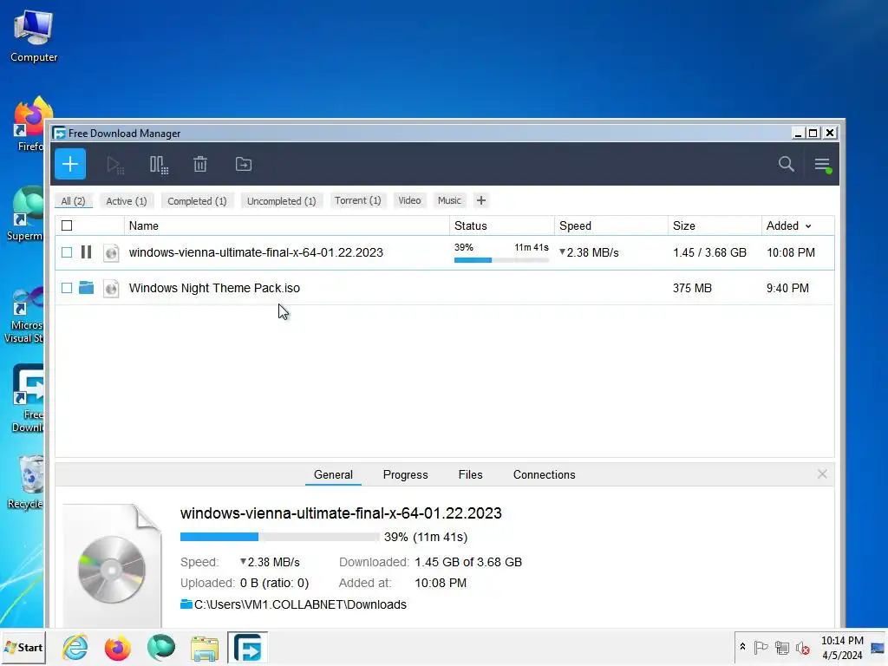Sort by Name column header
This screenshot has height=666, width=888.
point(286,225)
